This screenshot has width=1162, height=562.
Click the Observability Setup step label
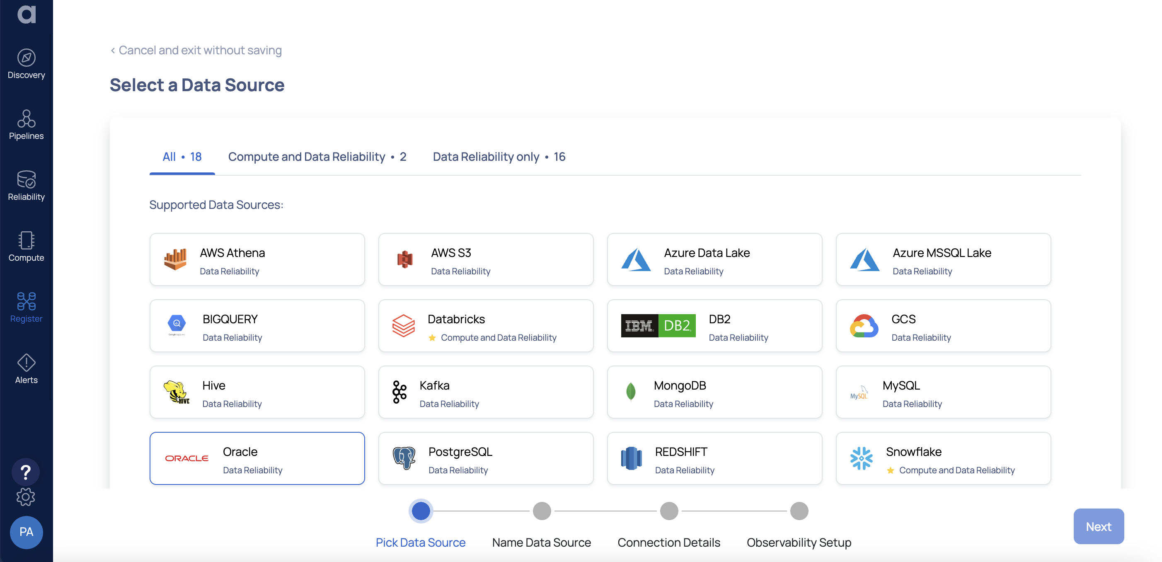[x=799, y=542]
